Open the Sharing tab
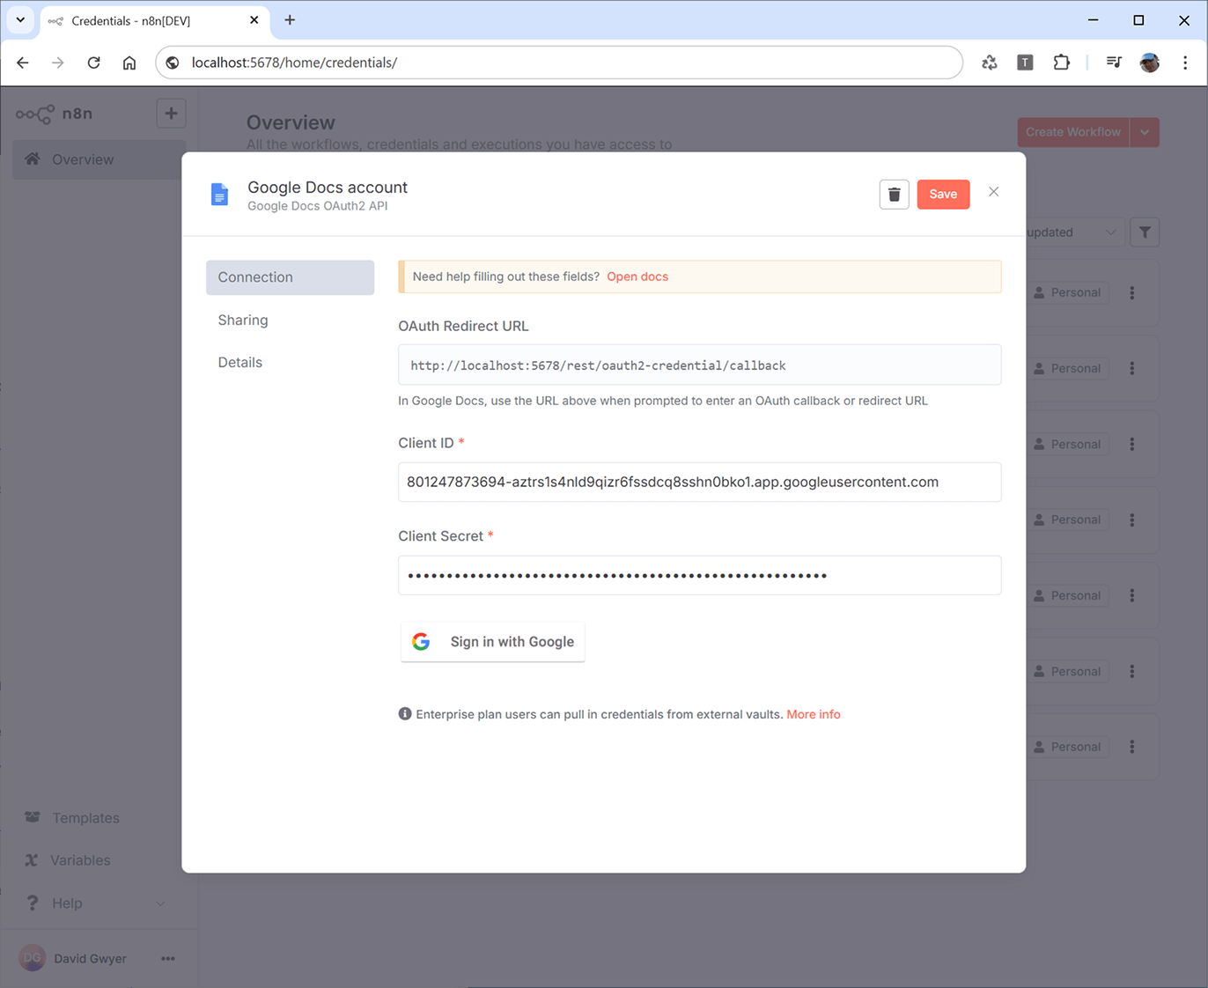 (x=243, y=321)
